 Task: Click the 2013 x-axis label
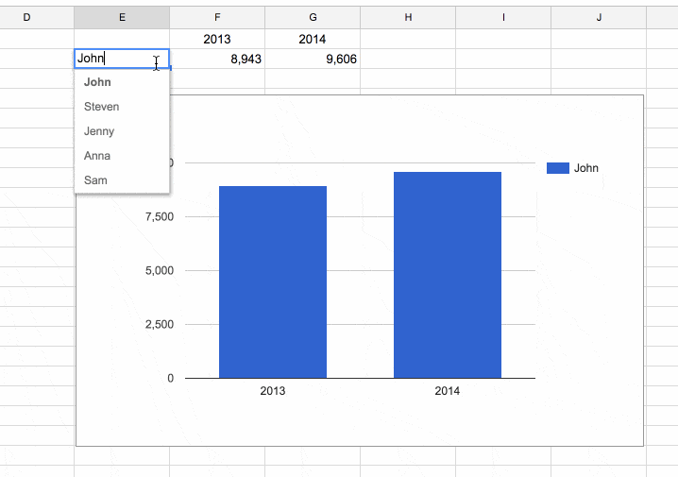tap(273, 391)
